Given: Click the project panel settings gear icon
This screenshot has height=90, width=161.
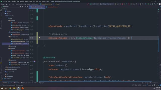Looking at the screenshot, I should (20, 6).
